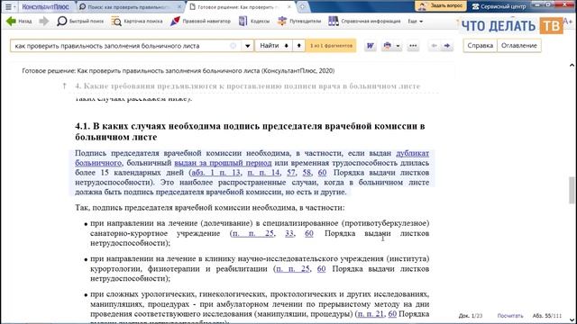The height and width of the screenshot is (324, 577).
Task: Click the scrollbar down arrow
Action: click(x=572, y=320)
